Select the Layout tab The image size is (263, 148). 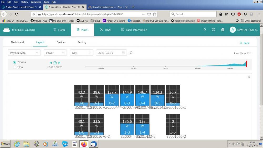pyautogui.click(x=40, y=42)
